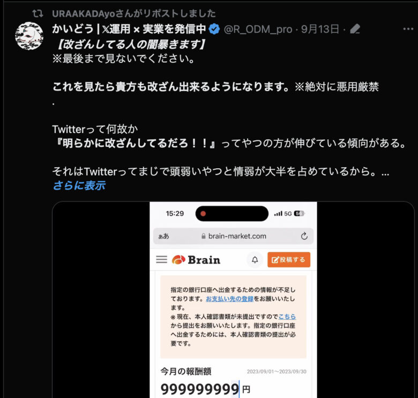This screenshot has width=418, height=398.
Task: Tap the notification bell in Brain
Action: coord(255,259)
